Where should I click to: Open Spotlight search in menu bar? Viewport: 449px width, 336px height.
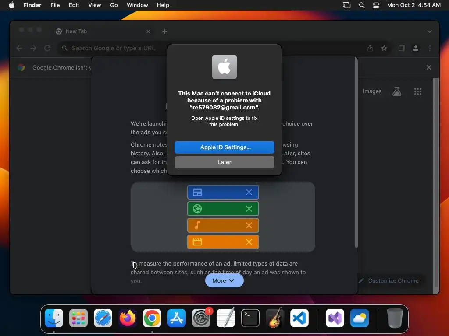pyautogui.click(x=362, y=5)
